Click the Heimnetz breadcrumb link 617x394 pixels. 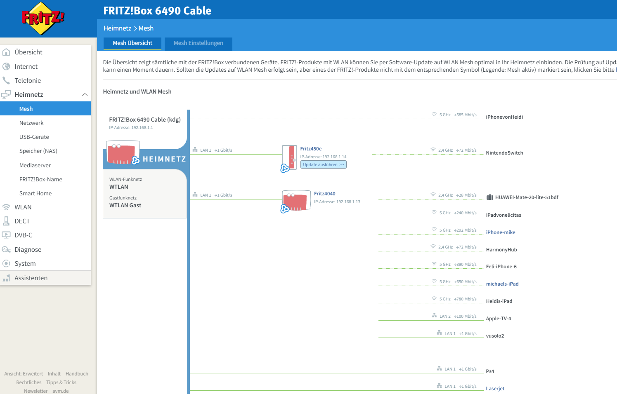pos(117,28)
